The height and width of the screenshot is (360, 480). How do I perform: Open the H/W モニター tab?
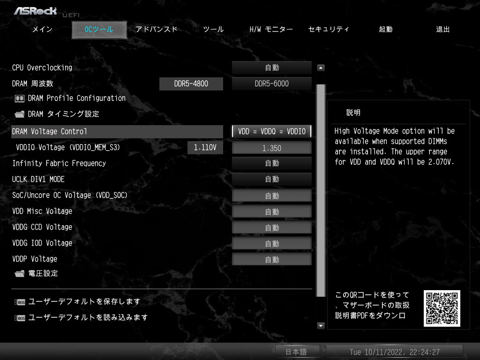tap(271, 30)
